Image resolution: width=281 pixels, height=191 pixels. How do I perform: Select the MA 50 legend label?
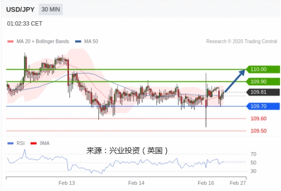pos(91,41)
